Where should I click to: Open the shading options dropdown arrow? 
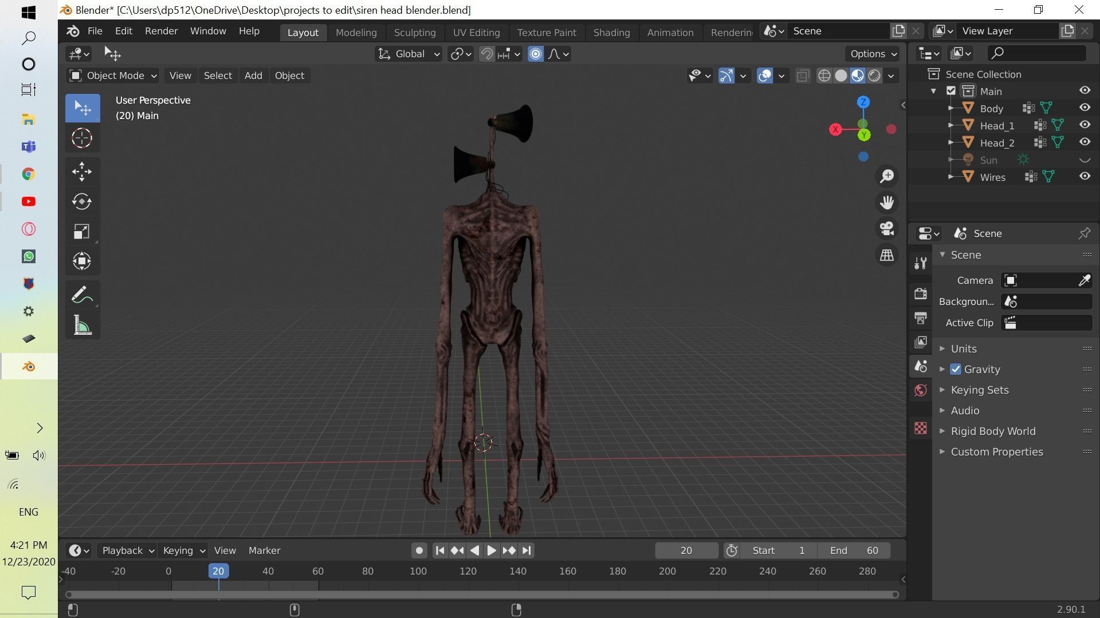pyautogui.click(x=891, y=76)
